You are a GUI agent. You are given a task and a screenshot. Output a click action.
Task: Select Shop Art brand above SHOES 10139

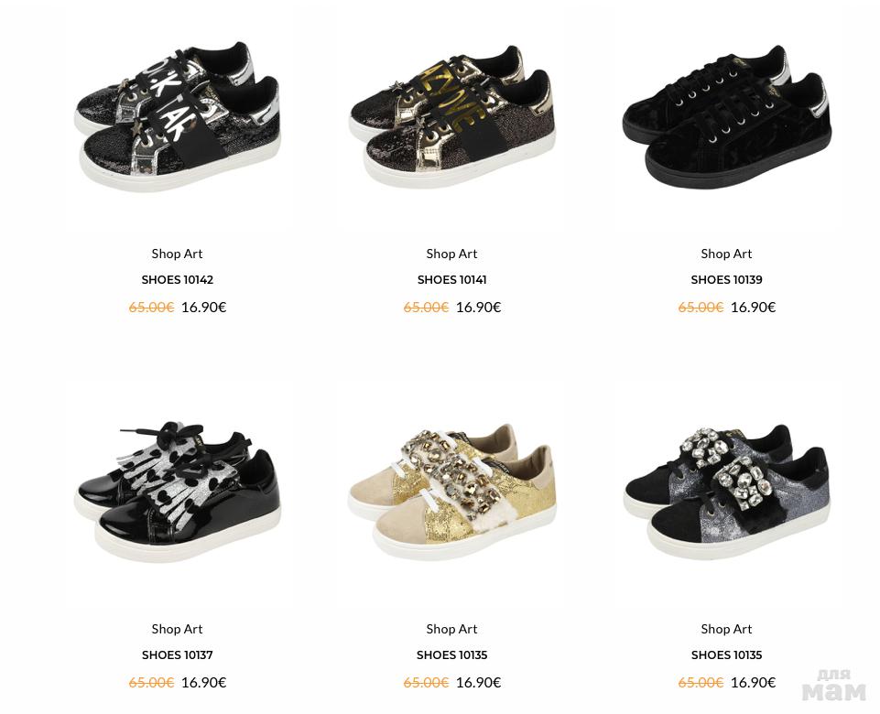point(727,254)
